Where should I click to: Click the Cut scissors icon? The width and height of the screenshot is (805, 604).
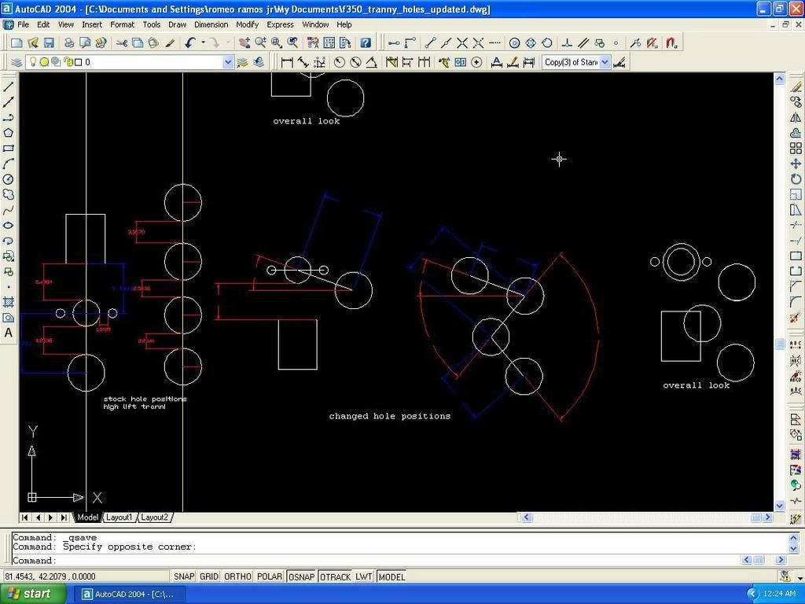(122, 42)
